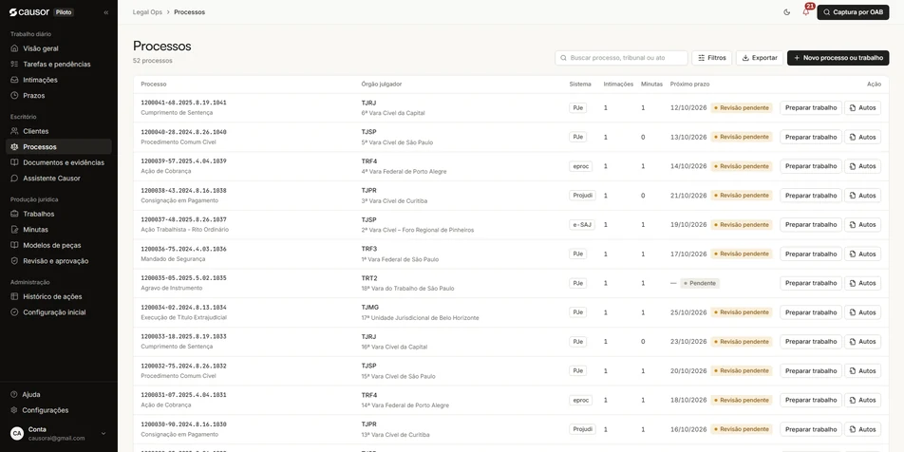Viewport: 904px width, 452px height.
Task: Toggle dark mode moon icon
Action: click(787, 12)
